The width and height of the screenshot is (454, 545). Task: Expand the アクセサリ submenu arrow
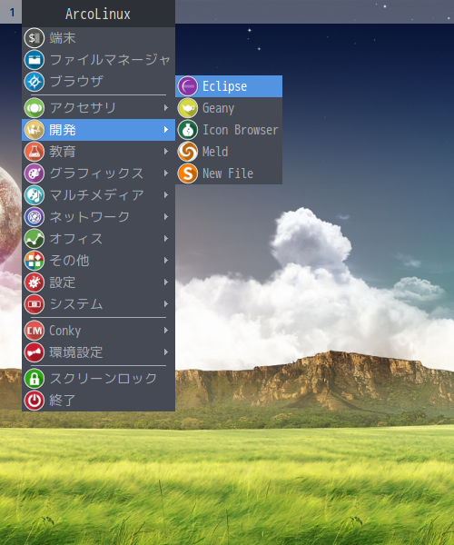point(166,108)
